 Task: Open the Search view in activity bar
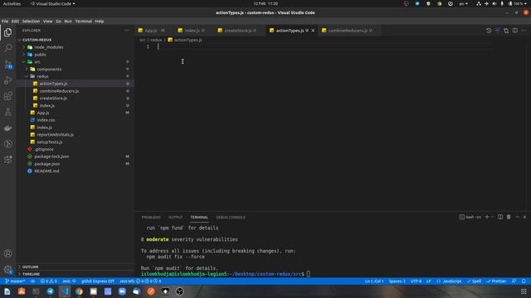[7, 48]
